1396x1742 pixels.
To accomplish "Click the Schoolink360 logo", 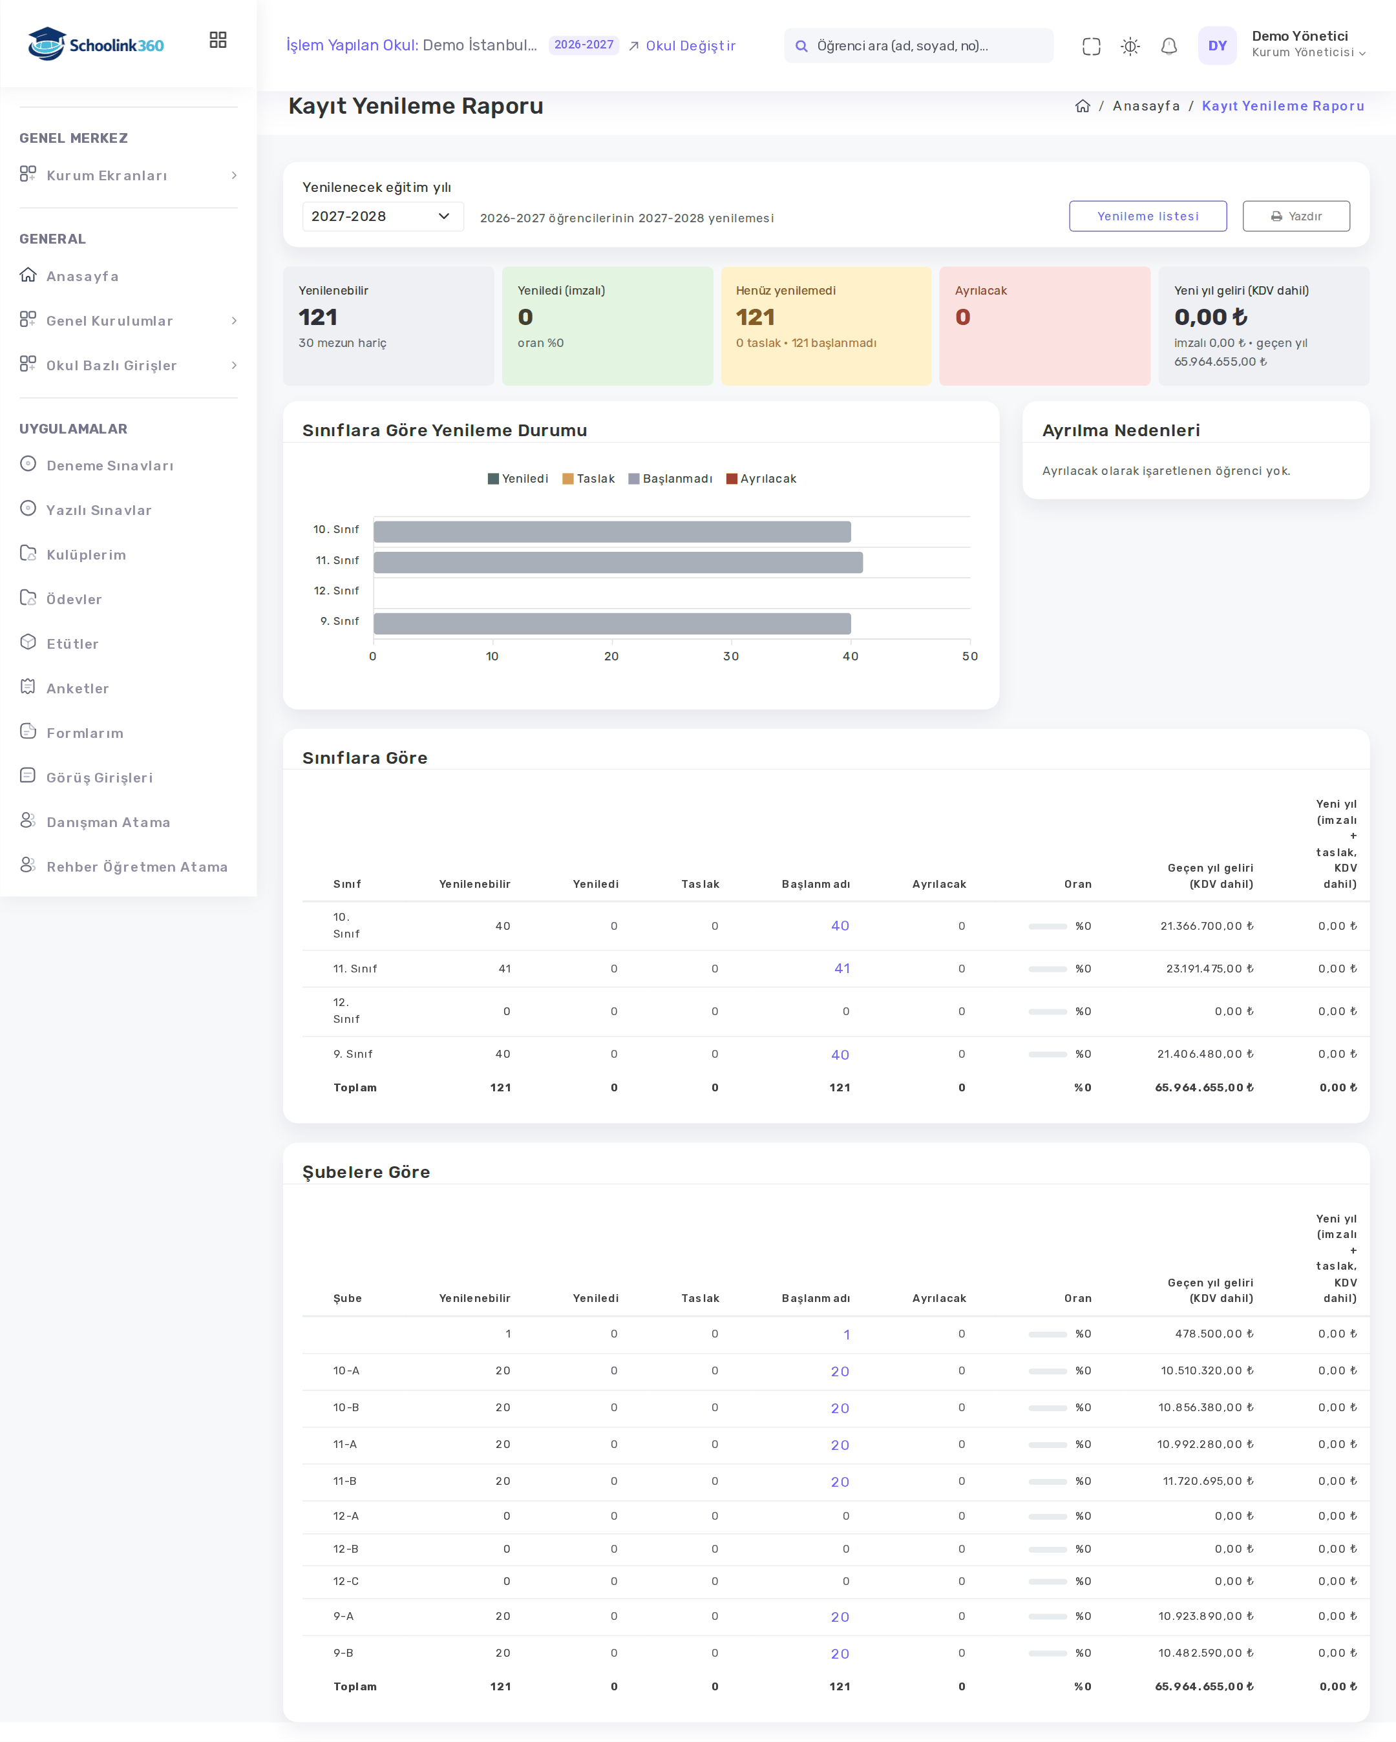I will coord(96,45).
